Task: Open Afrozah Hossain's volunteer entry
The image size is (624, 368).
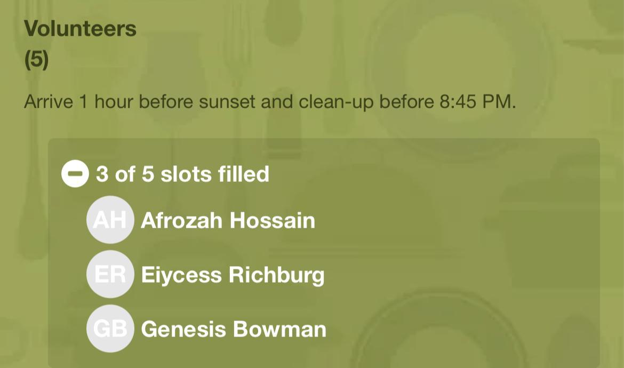Action: [x=227, y=220]
